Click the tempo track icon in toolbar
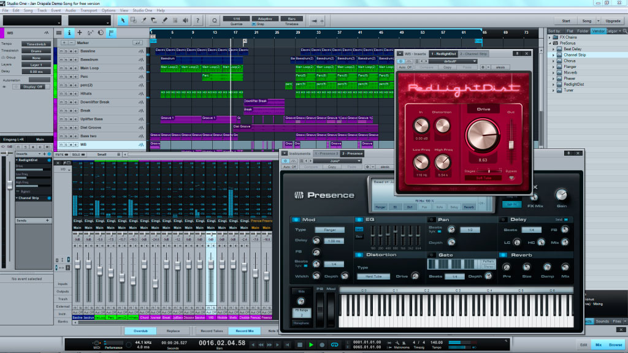Screen dimensions: 628x353 101,33
